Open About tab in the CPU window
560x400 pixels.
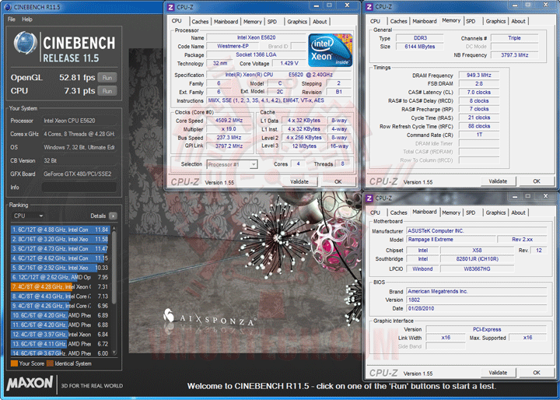(x=320, y=22)
